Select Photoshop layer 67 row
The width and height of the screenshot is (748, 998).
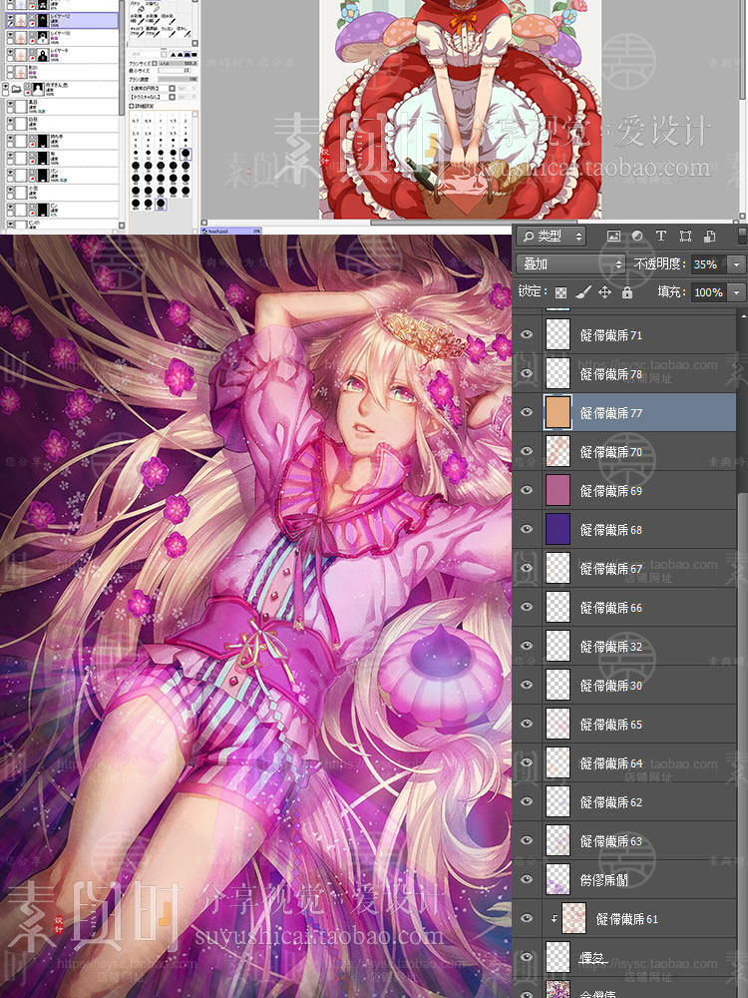click(624, 568)
